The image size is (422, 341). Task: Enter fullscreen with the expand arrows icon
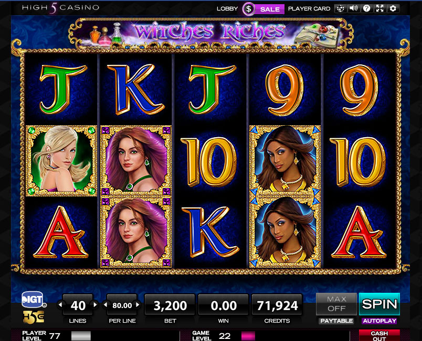(x=379, y=8)
